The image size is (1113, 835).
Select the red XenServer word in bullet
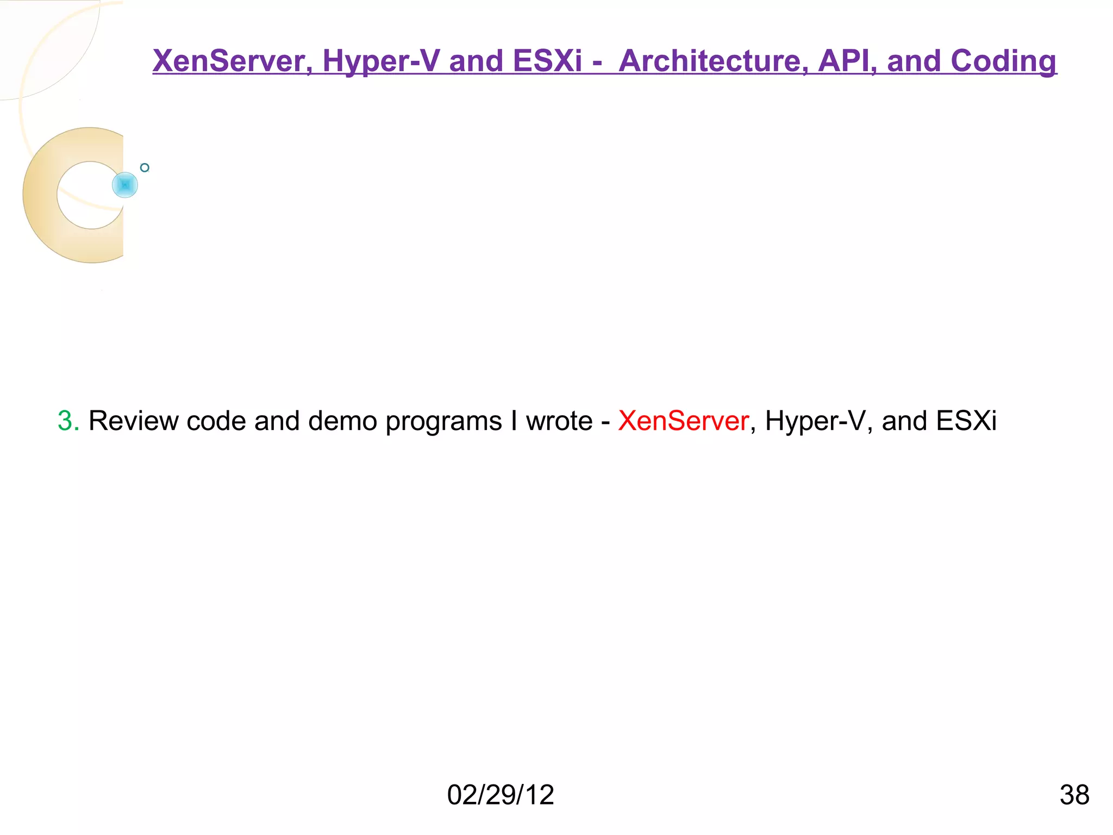pyautogui.click(x=684, y=421)
